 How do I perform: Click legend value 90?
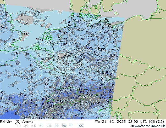pyautogui.click(x=56, y=126)
